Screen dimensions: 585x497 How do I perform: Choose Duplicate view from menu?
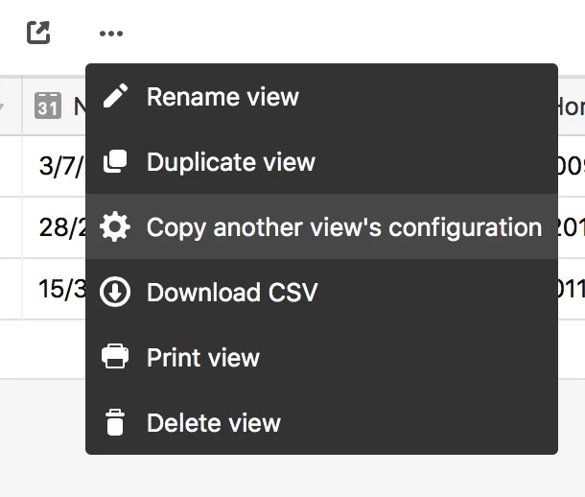click(321, 161)
